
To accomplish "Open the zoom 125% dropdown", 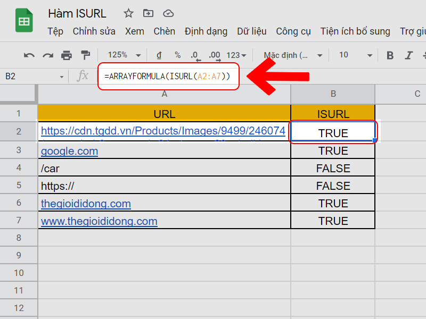I will pos(124,55).
